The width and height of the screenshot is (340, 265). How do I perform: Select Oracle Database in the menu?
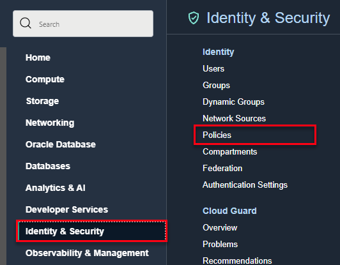click(x=61, y=144)
